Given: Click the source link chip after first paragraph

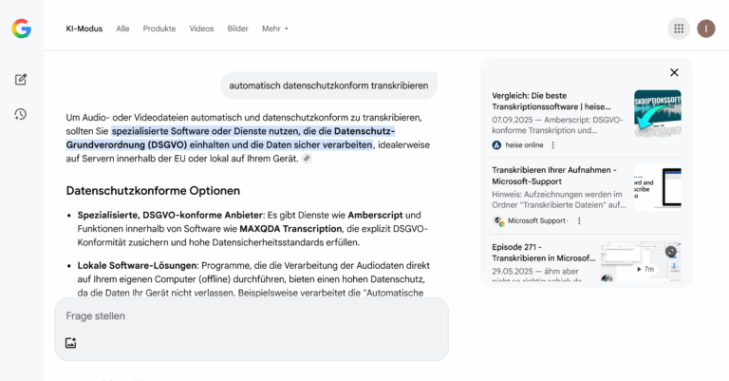Looking at the screenshot, I should tap(307, 159).
